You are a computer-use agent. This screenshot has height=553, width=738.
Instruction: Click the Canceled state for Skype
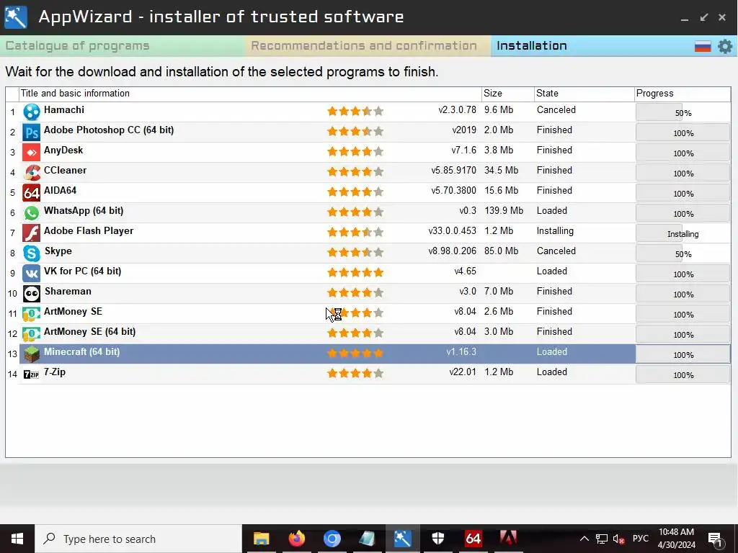[556, 251]
